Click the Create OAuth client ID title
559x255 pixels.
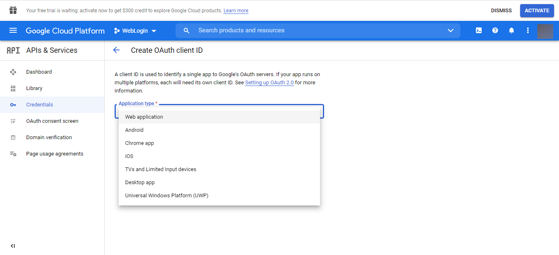[167, 50]
